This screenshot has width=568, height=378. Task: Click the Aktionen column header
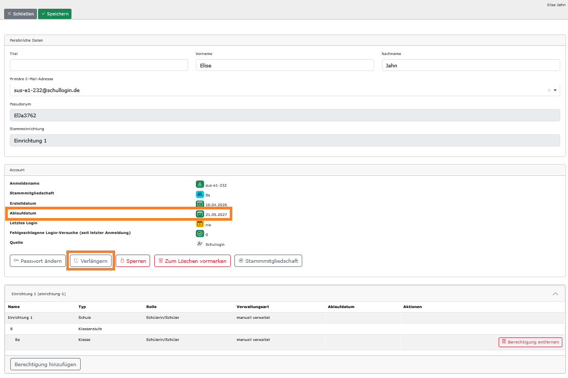tap(413, 307)
